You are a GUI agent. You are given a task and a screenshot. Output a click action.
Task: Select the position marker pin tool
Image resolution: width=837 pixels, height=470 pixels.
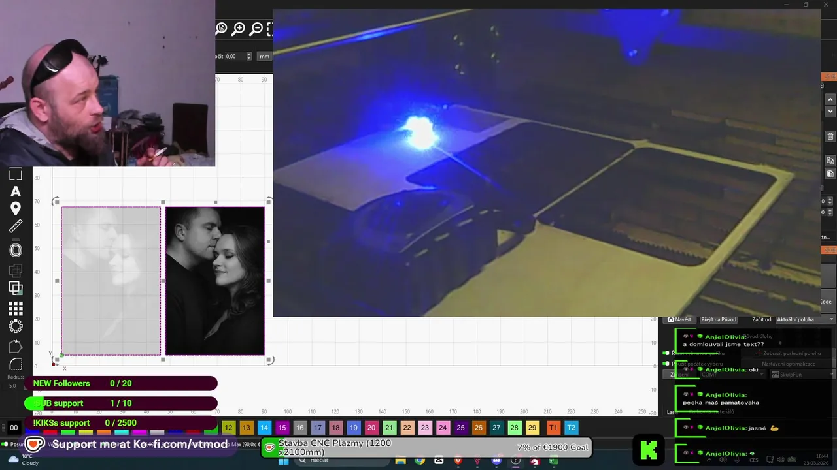[16, 209]
